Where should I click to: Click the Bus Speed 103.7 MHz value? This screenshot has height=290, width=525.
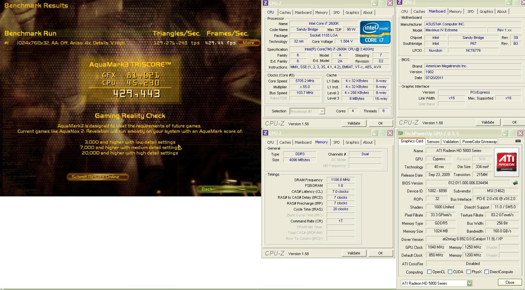pyautogui.click(x=305, y=93)
